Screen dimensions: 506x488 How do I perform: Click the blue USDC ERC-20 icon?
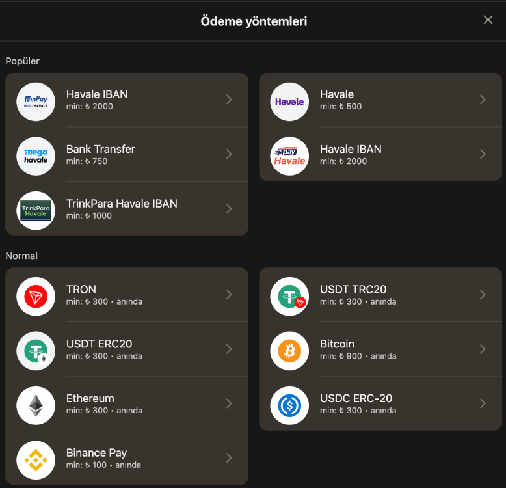coord(289,405)
